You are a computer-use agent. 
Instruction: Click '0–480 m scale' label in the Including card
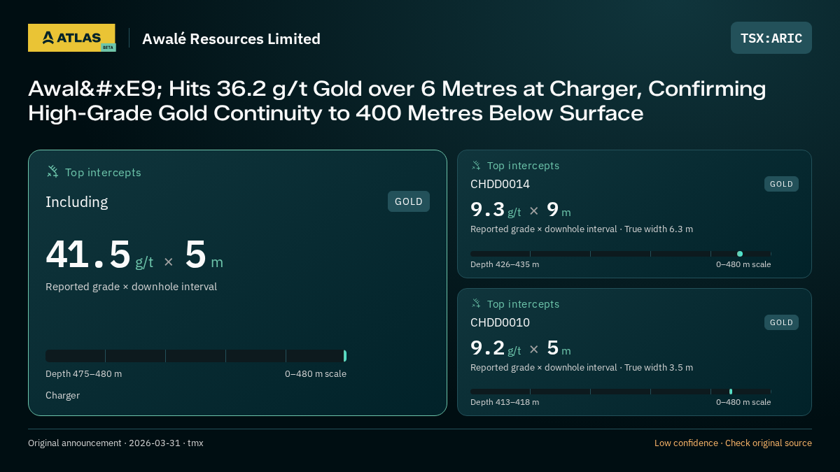click(316, 373)
